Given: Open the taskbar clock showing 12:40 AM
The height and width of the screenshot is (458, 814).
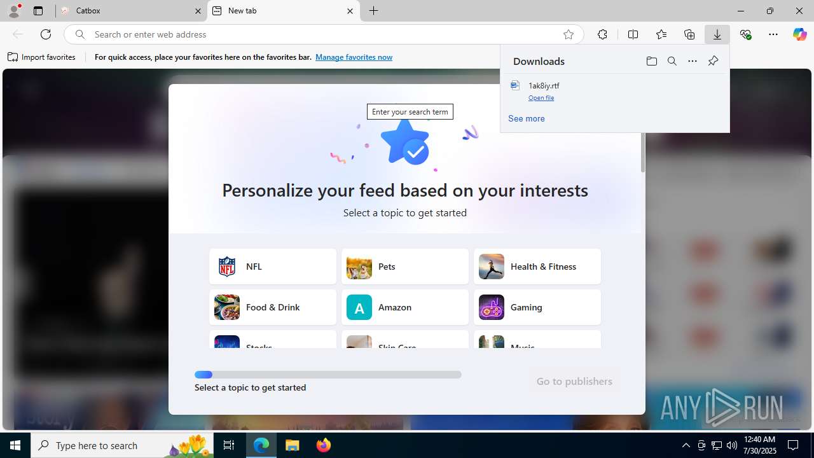Looking at the screenshot, I should coord(759,445).
